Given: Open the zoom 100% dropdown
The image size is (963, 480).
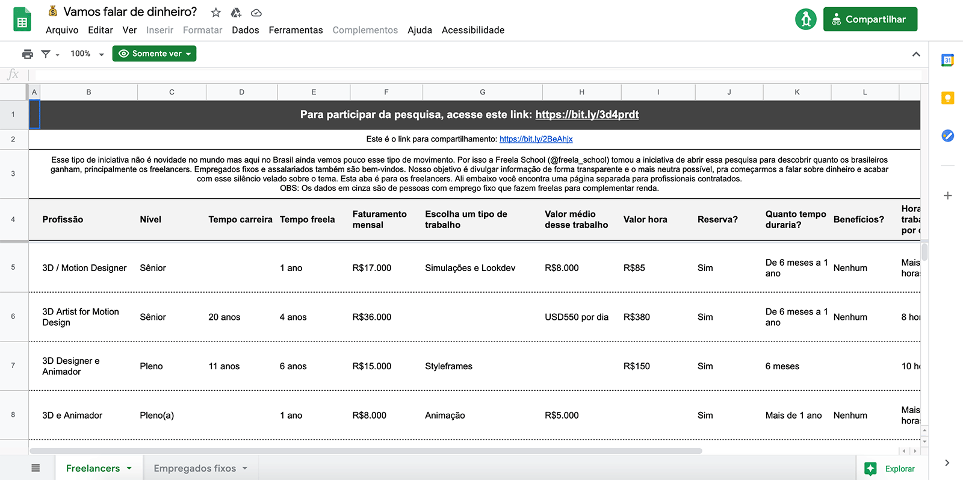Looking at the screenshot, I should pos(87,54).
